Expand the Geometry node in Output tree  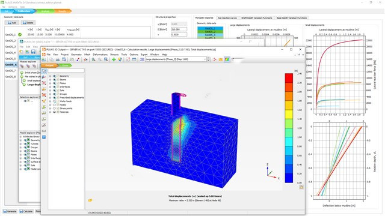50,76
